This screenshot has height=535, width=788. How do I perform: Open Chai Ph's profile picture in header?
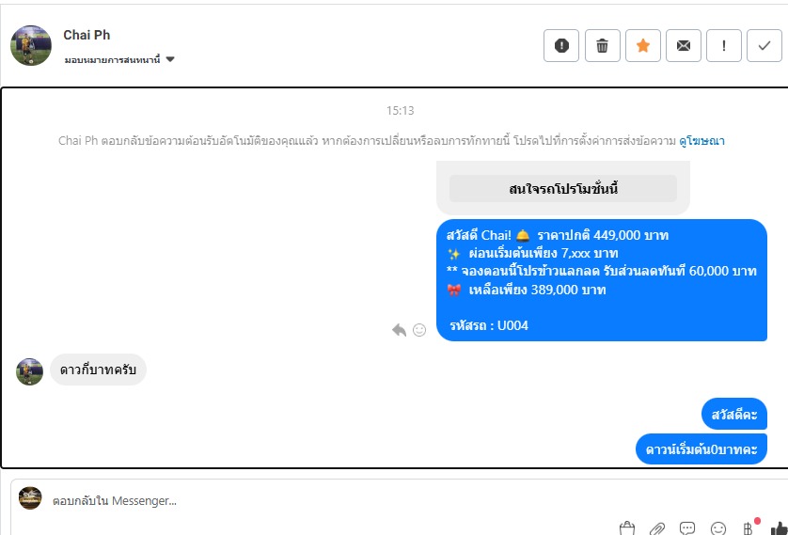31,46
